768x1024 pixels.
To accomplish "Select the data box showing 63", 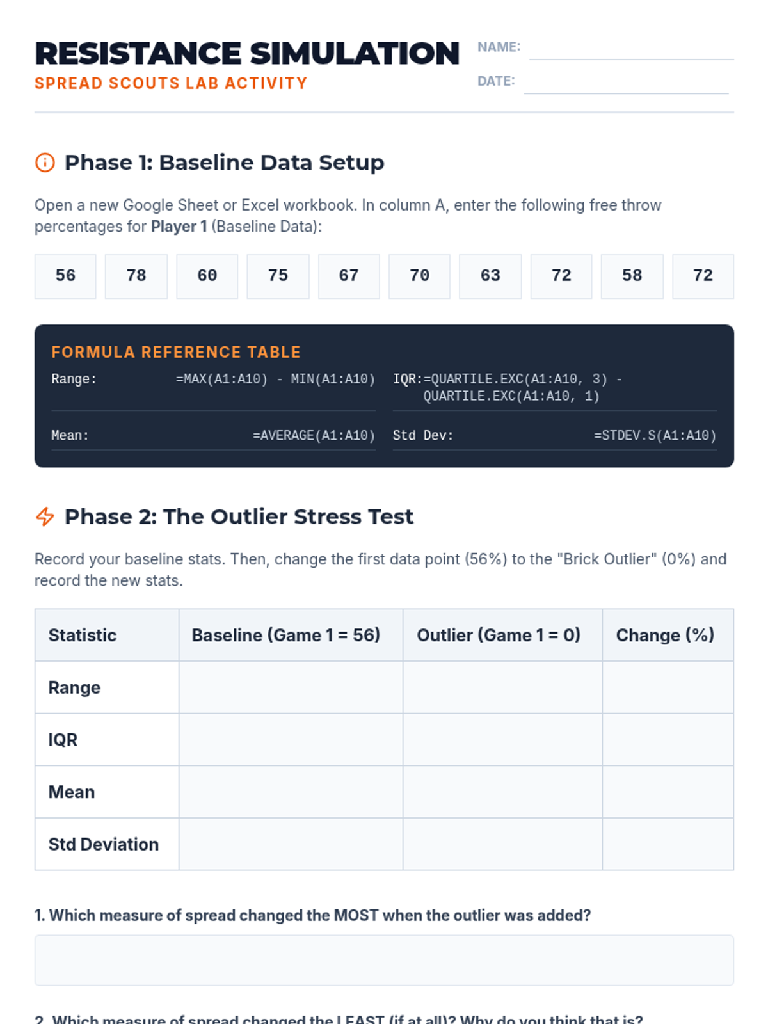I will tap(490, 276).
